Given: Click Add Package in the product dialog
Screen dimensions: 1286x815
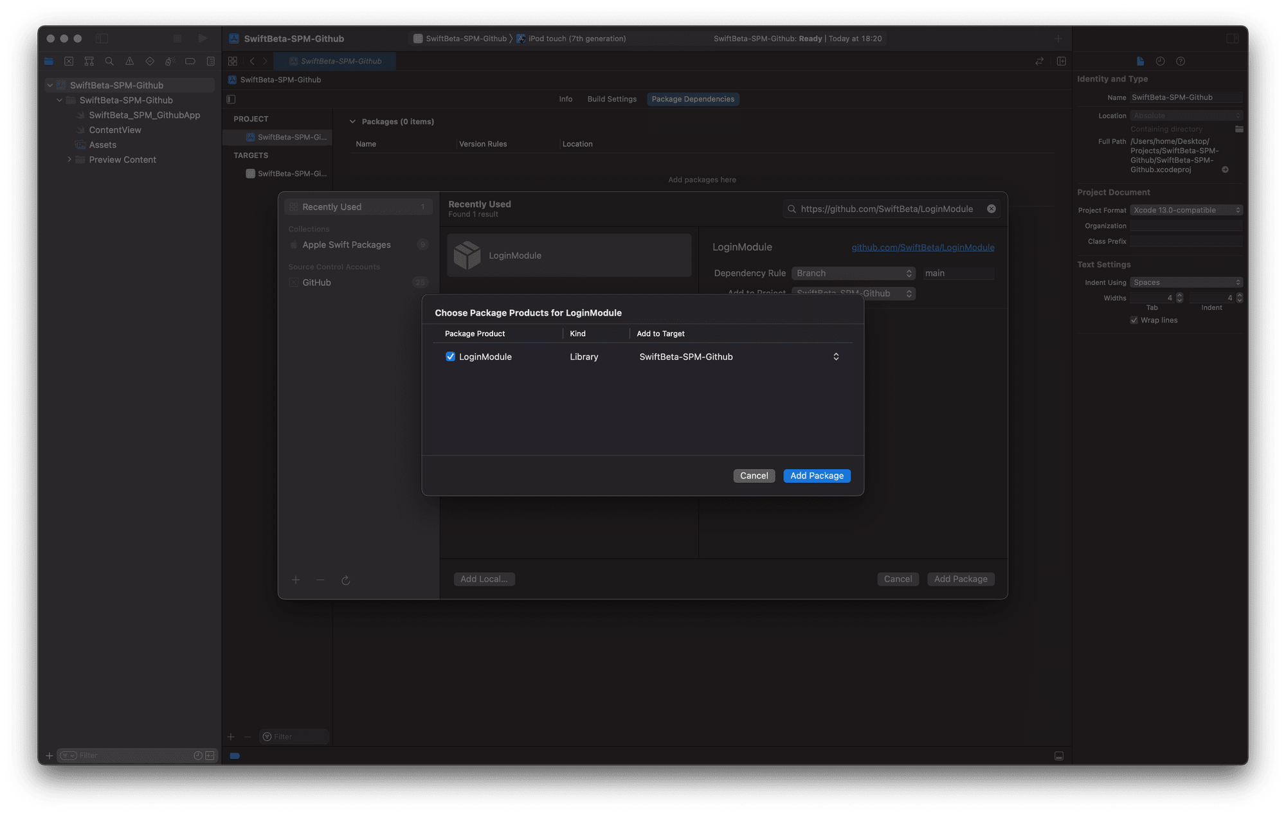Looking at the screenshot, I should 817,476.
